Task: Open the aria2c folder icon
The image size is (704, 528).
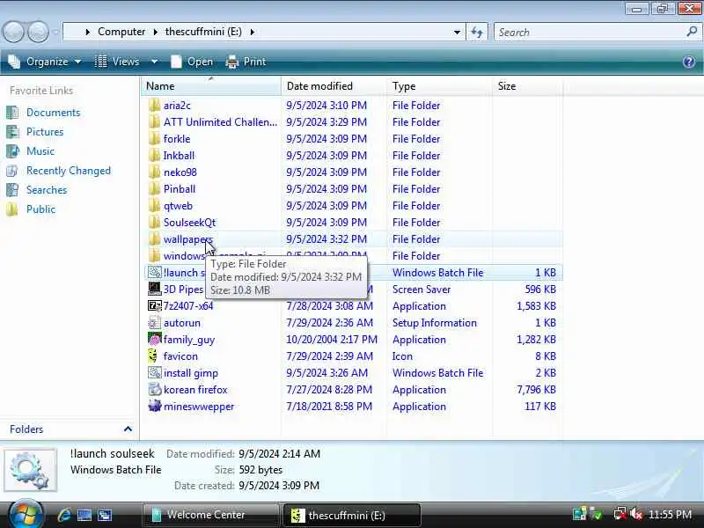Action: point(155,106)
